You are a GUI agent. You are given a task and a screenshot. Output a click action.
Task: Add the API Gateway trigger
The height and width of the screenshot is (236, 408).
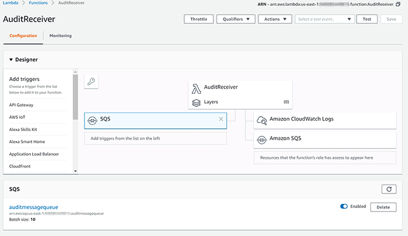[x=22, y=105]
